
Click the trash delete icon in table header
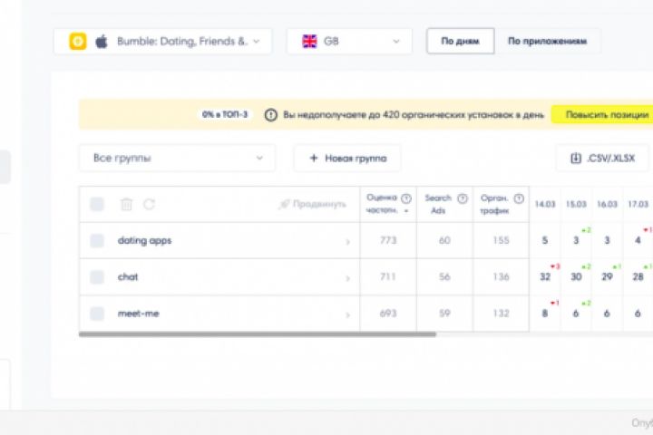point(127,205)
